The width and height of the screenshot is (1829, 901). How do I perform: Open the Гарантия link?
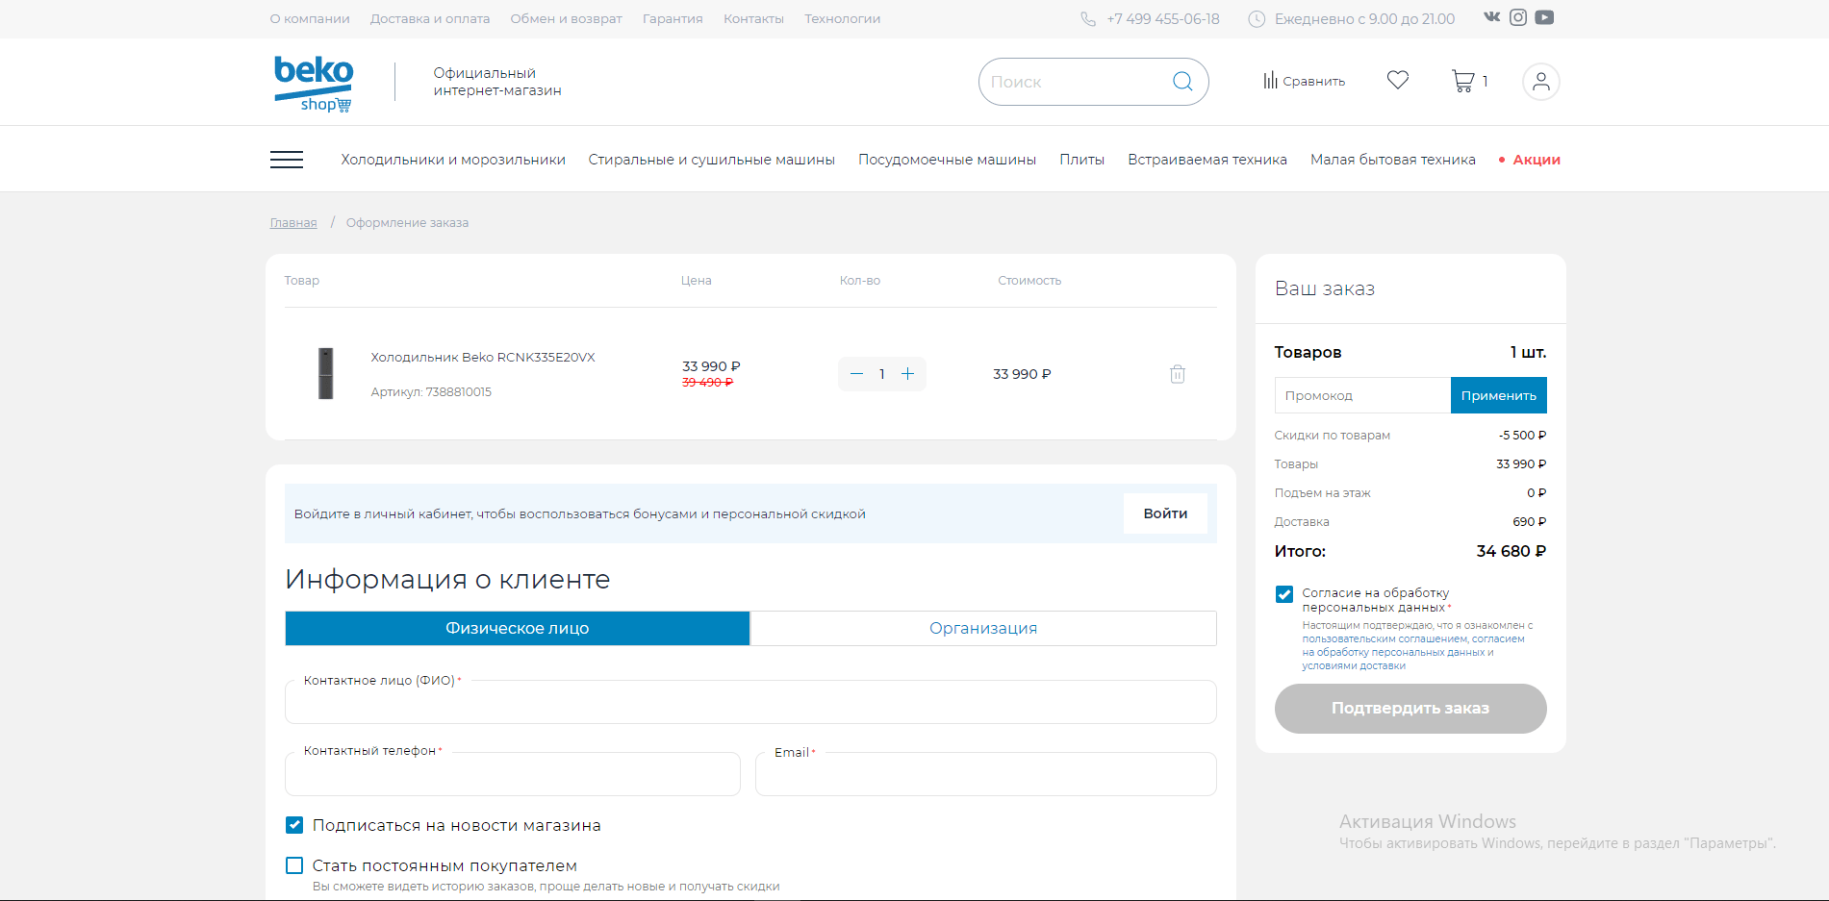coord(673,19)
